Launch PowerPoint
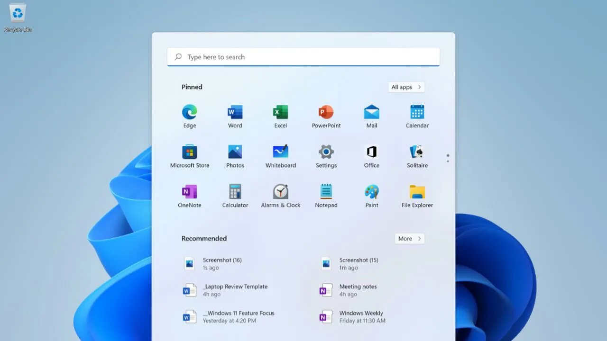The image size is (607, 341). [x=326, y=117]
